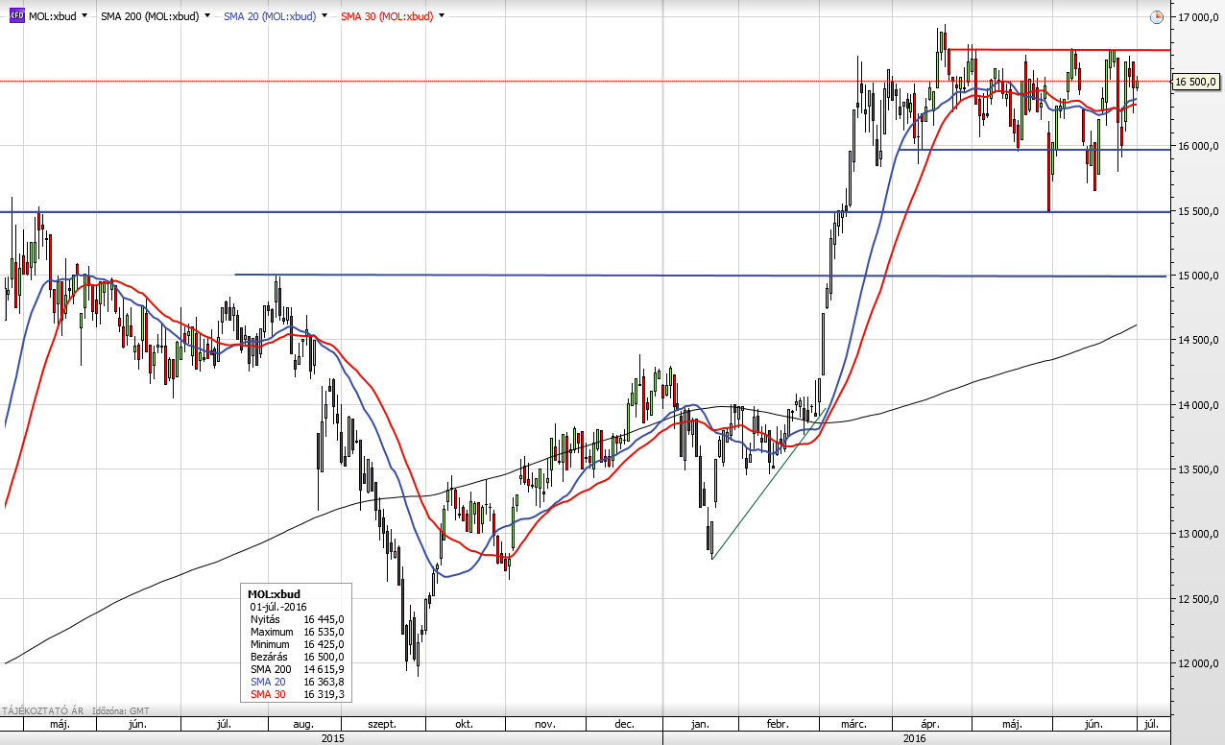Expand the SMA 20 (MOL:xbud) dropdown arrow

[x=325, y=16]
